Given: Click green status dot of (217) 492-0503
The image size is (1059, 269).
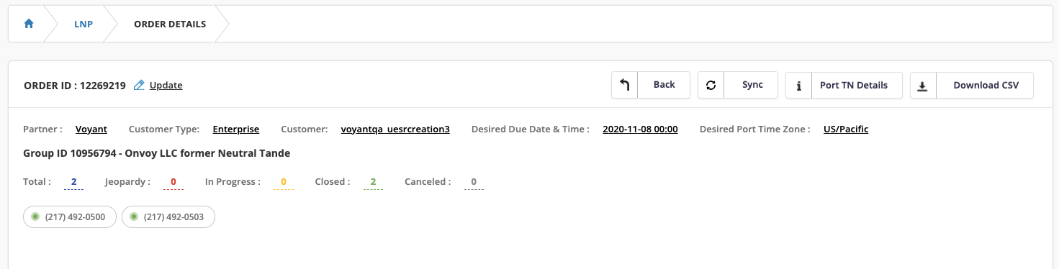Looking at the screenshot, I should point(133,216).
